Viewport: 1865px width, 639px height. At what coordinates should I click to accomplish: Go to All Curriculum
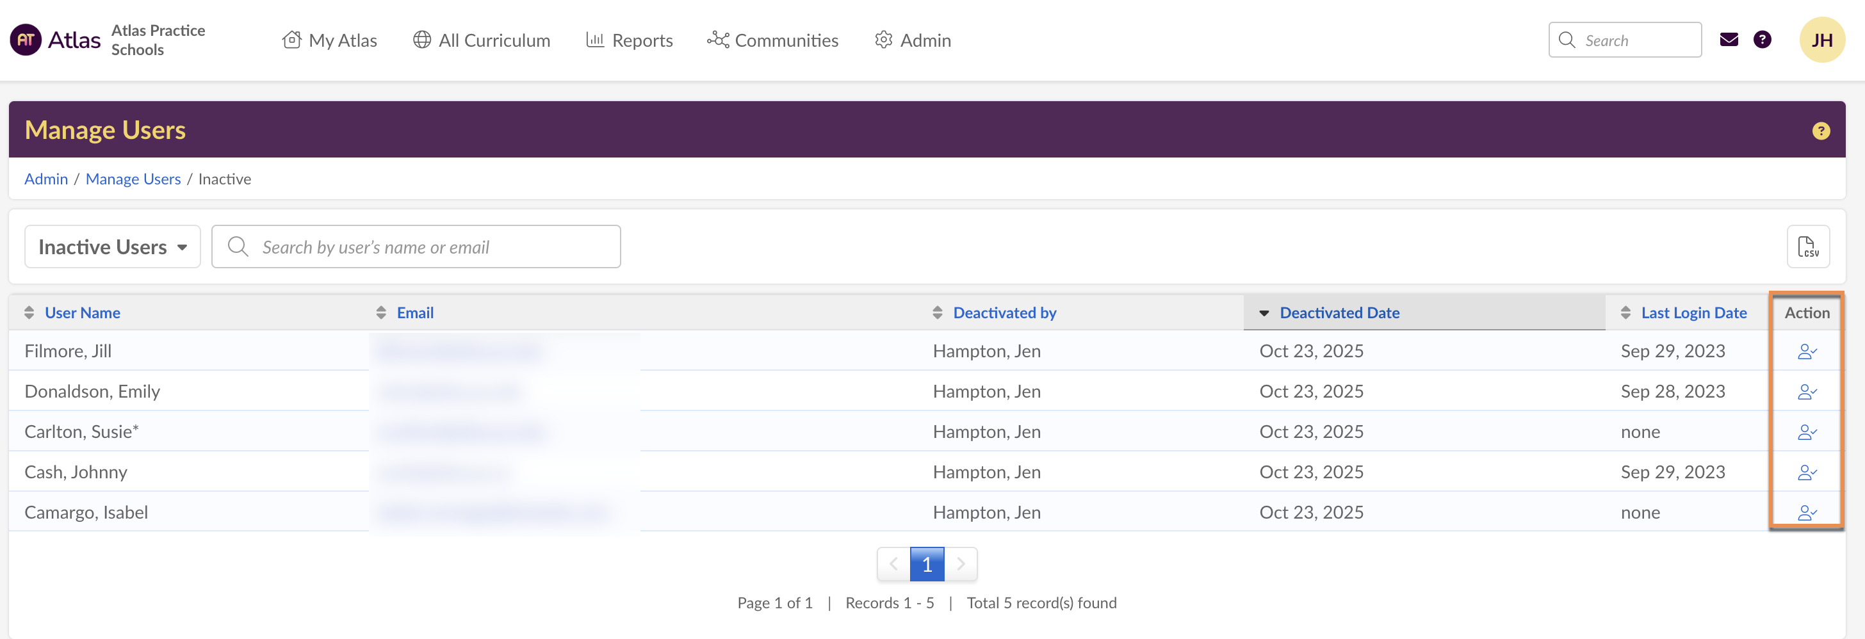tap(482, 40)
